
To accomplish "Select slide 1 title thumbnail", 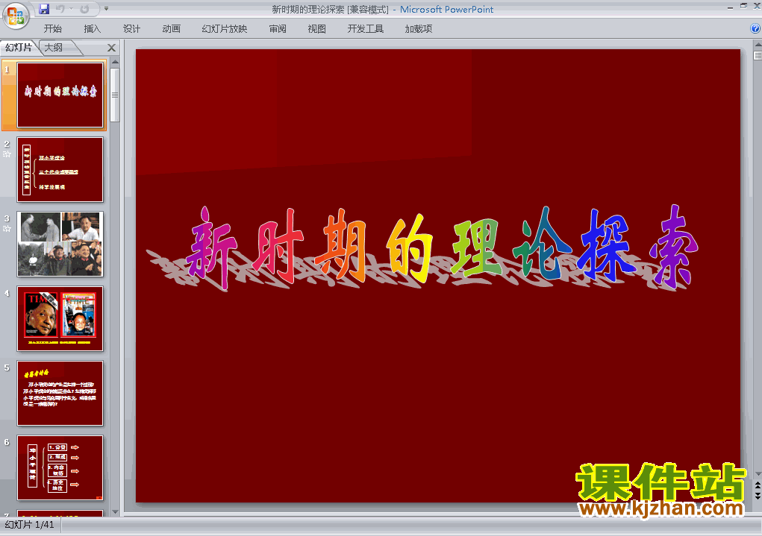I will pos(60,95).
